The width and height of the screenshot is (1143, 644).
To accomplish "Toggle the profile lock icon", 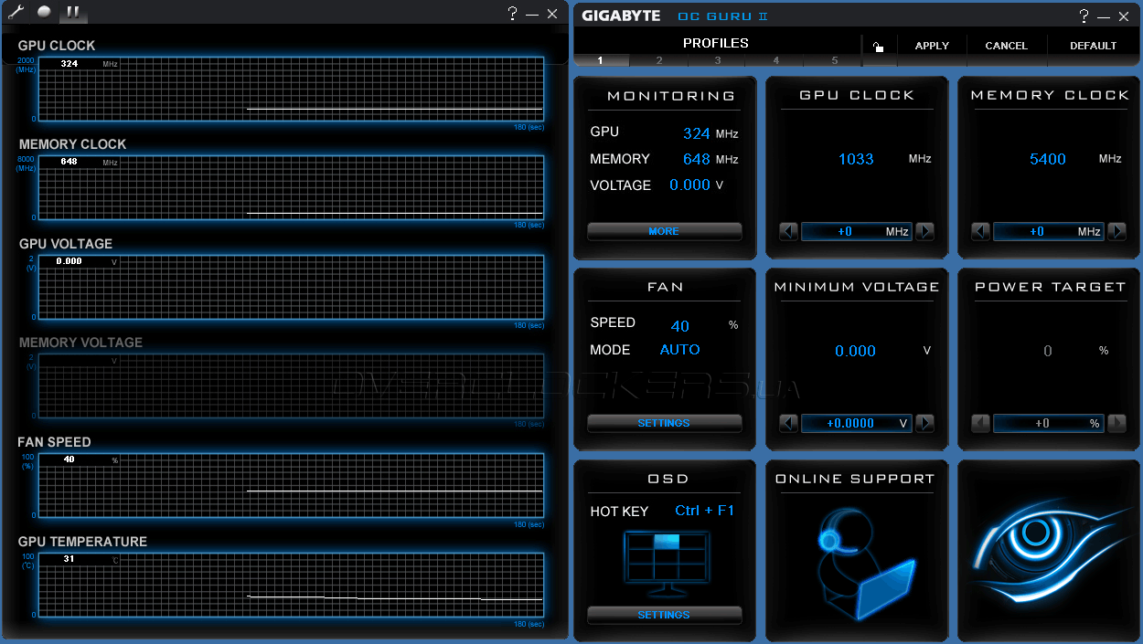I will [879, 47].
